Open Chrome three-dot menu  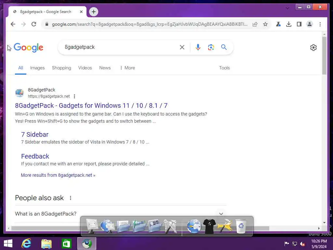[320, 24]
